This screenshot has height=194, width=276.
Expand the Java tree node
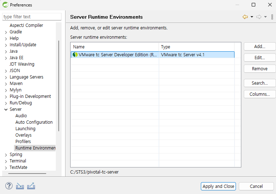pyautogui.click(x=6, y=52)
